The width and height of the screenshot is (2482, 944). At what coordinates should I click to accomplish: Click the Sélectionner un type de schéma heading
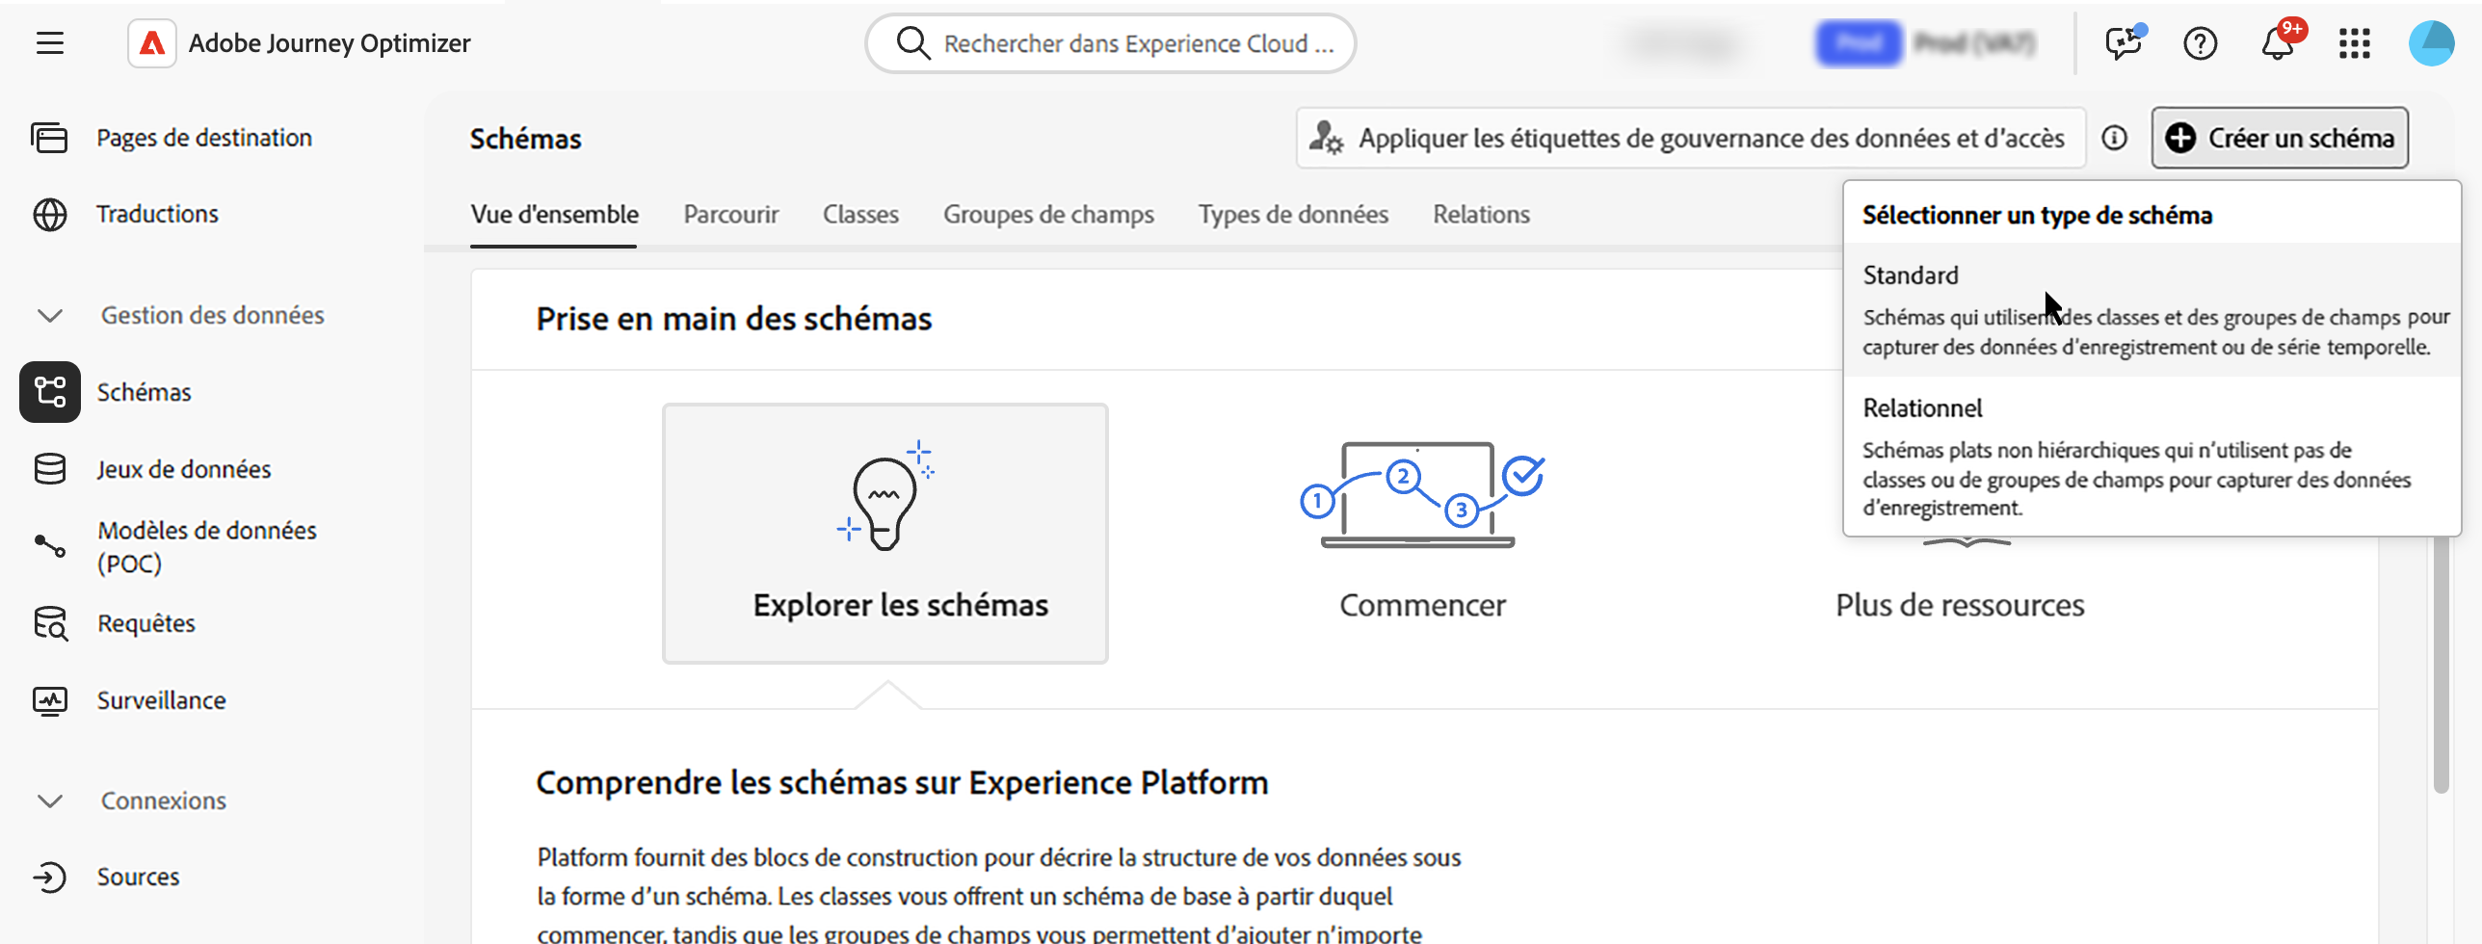tap(2037, 215)
